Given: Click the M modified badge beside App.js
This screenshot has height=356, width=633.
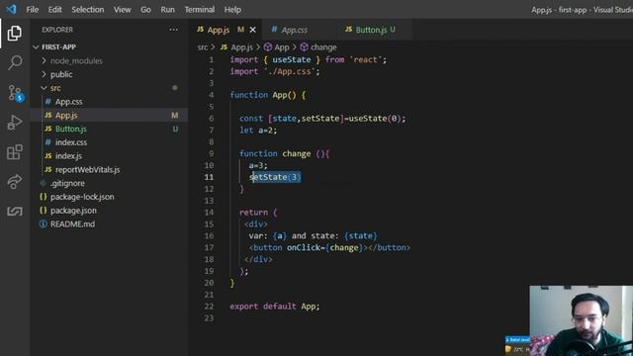Looking at the screenshot, I should [174, 115].
